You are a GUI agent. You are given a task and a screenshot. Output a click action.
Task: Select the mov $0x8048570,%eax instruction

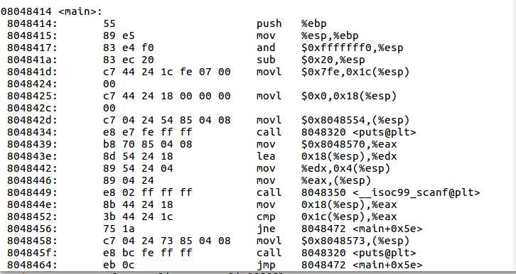(327, 145)
